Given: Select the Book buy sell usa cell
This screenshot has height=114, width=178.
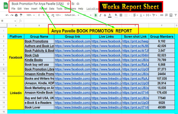Looking at the screenshot, I should (39, 65).
